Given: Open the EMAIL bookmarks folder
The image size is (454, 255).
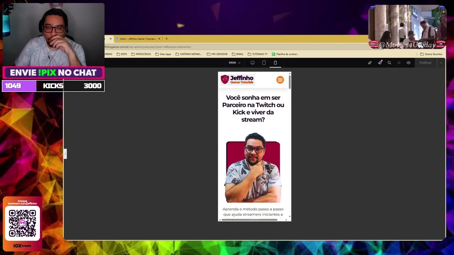Looking at the screenshot, I should (238, 54).
